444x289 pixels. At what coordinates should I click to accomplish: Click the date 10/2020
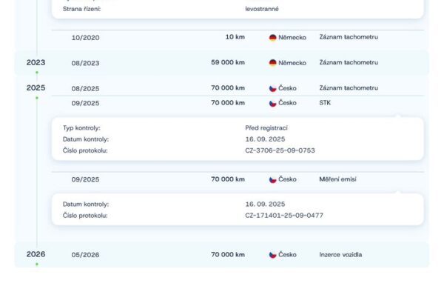pyautogui.click(x=85, y=38)
